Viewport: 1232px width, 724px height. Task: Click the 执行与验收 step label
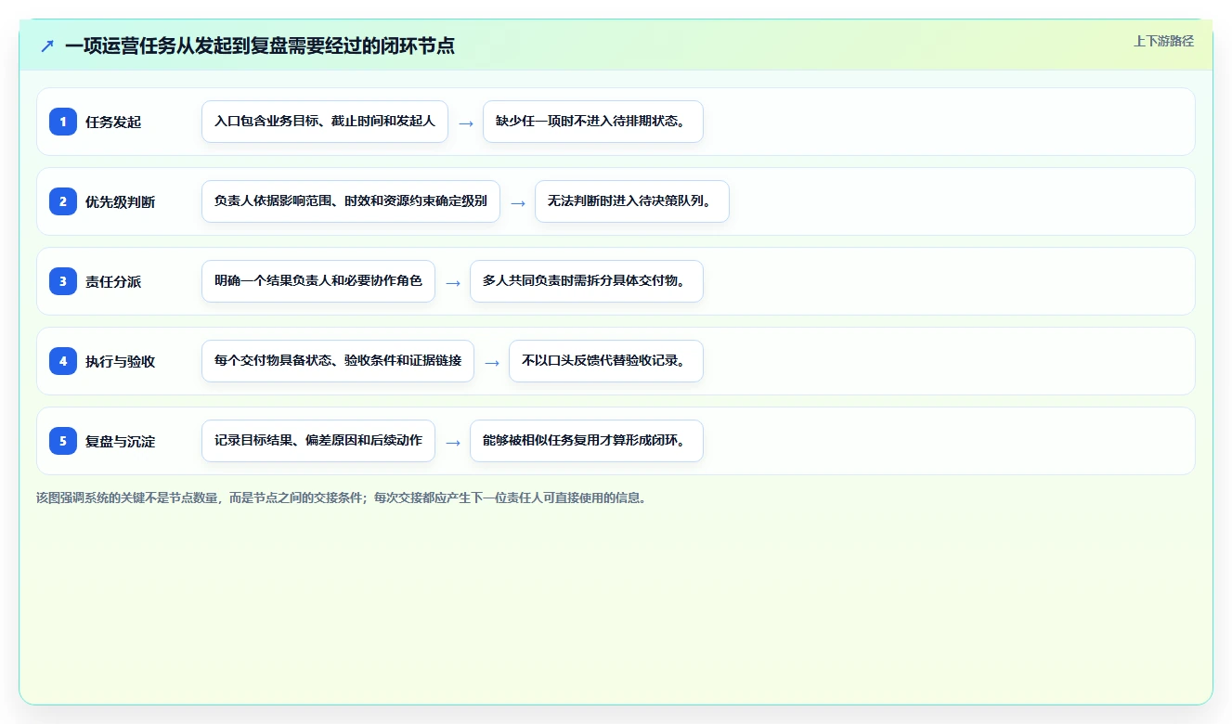(121, 361)
